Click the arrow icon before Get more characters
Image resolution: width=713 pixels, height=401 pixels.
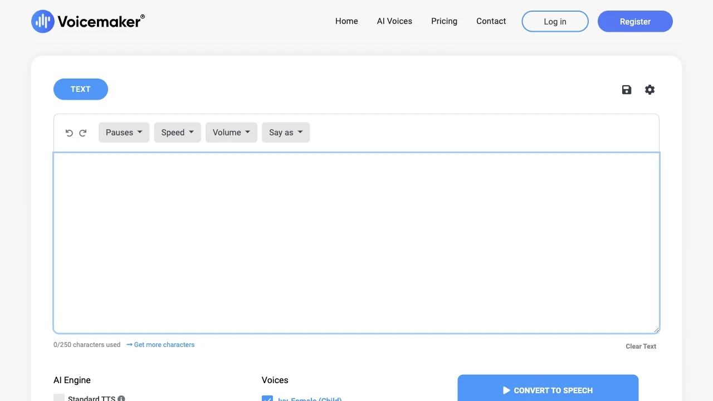pyautogui.click(x=129, y=345)
